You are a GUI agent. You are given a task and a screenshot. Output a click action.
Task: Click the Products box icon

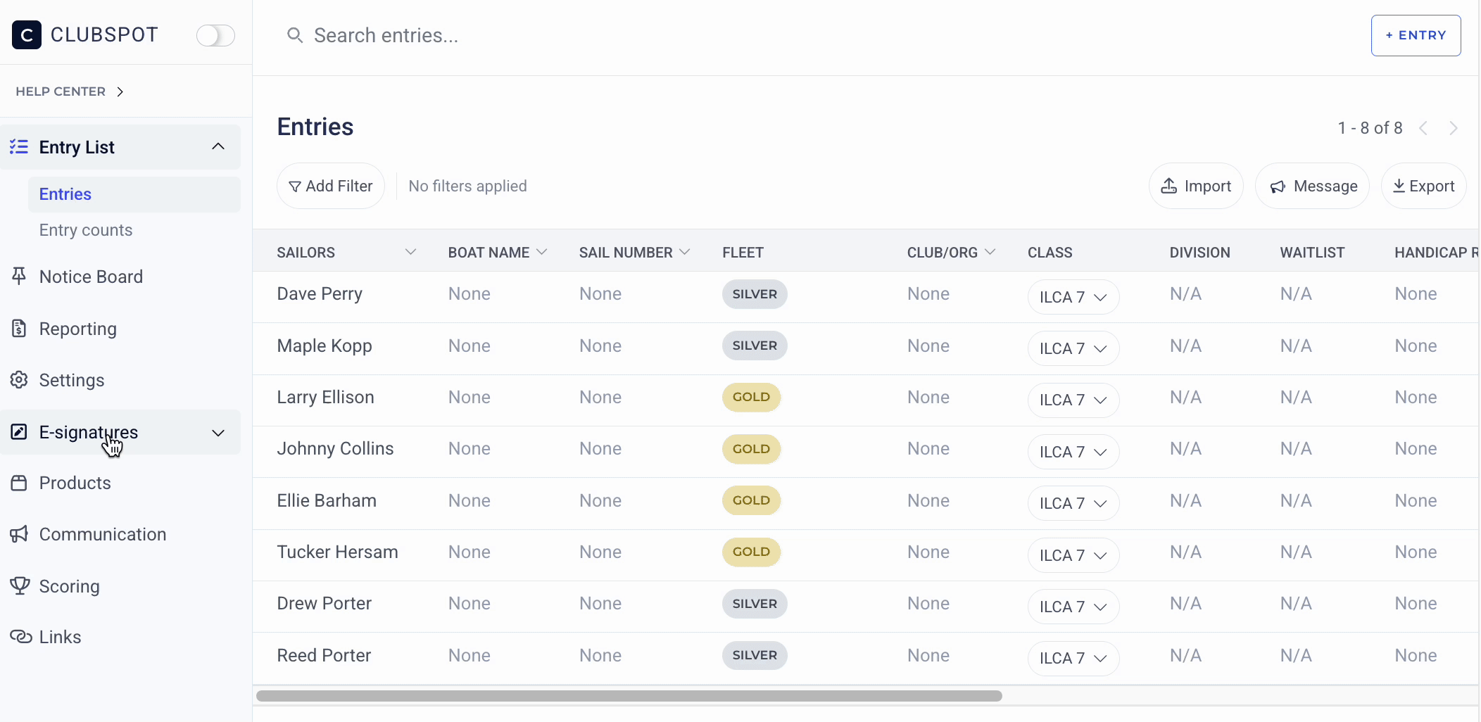tap(19, 483)
